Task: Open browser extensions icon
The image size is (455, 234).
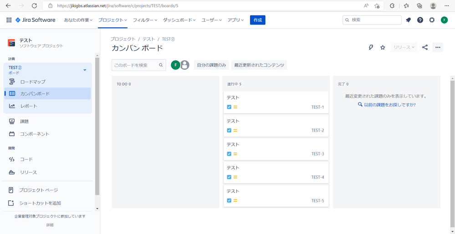Action: tap(392, 5)
